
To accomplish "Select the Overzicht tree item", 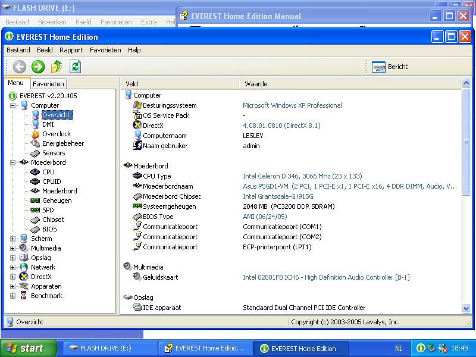I will tap(56, 115).
